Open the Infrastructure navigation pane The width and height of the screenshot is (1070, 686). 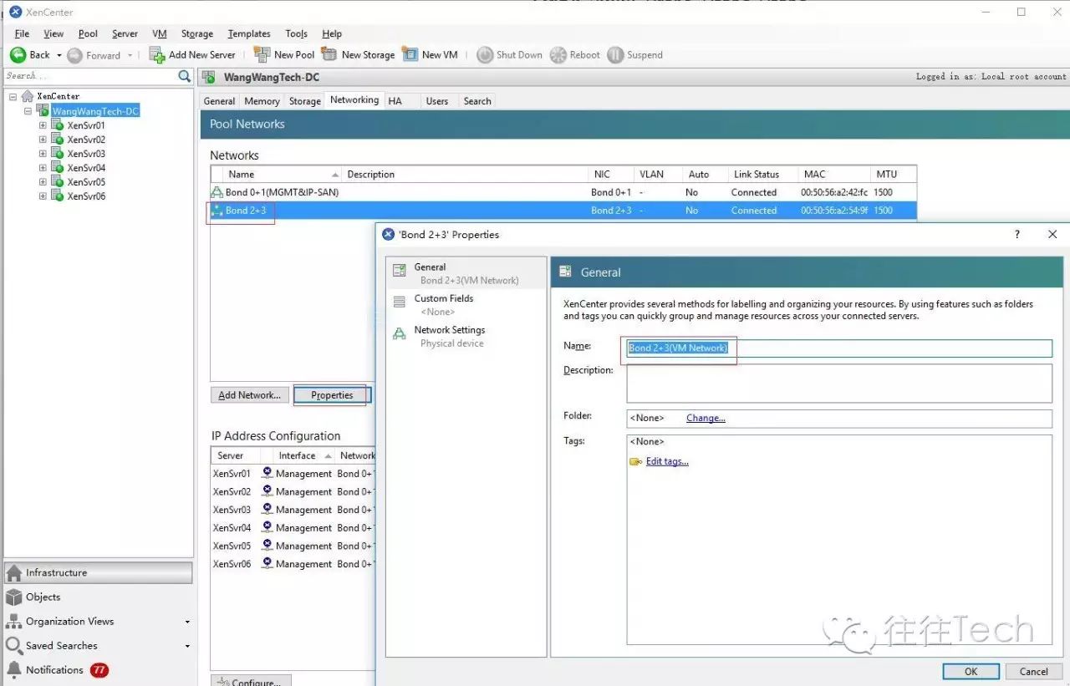99,572
